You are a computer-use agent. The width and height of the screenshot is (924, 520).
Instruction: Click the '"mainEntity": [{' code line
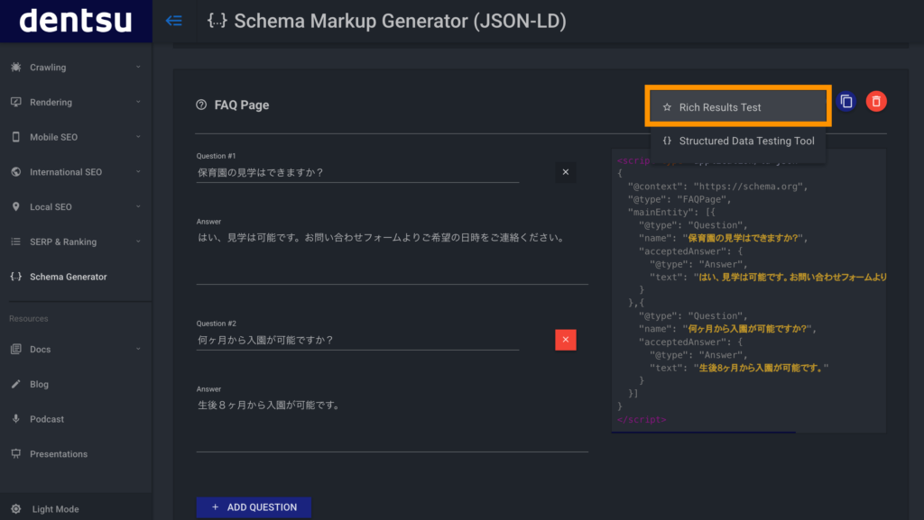(x=671, y=213)
